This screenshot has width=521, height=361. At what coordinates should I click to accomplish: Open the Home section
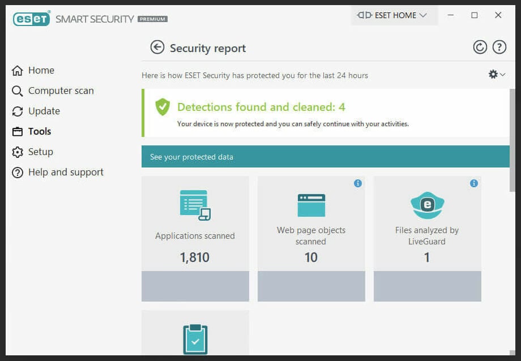click(x=41, y=70)
